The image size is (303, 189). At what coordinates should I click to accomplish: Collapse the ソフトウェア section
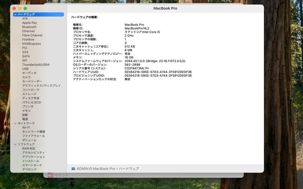pos(15,144)
